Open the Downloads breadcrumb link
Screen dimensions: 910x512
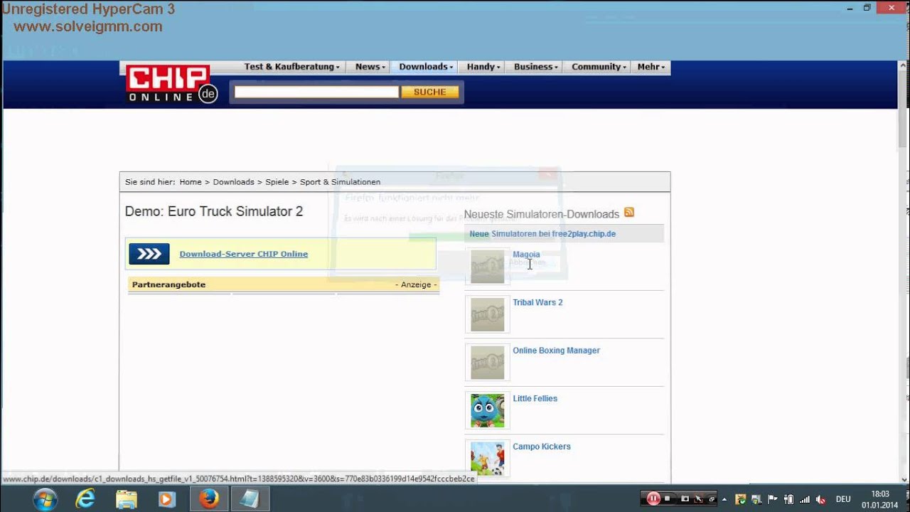(233, 182)
